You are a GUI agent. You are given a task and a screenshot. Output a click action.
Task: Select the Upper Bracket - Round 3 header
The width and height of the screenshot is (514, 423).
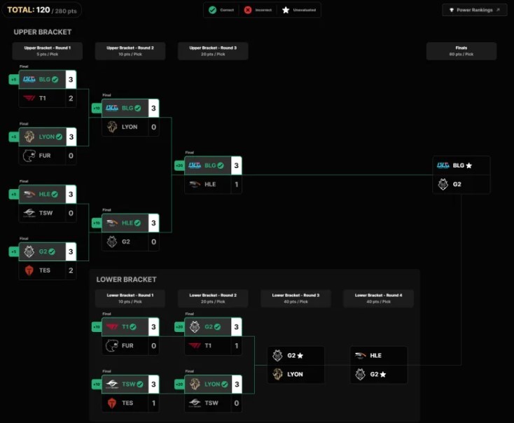pos(213,51)
